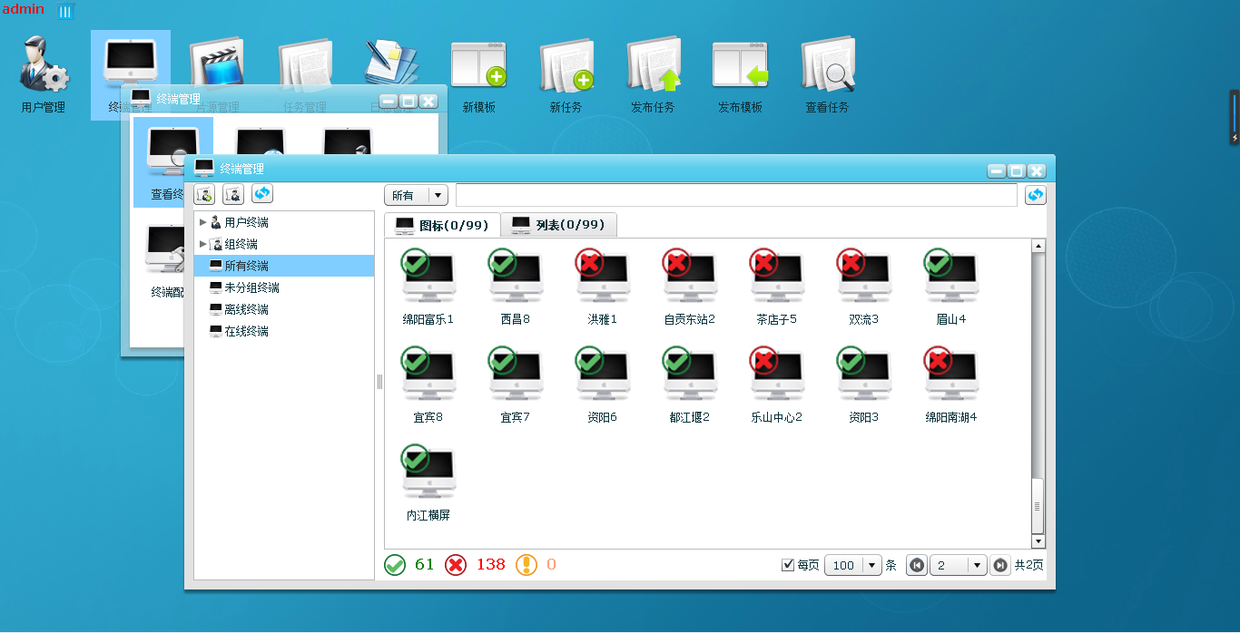The width and height of the screenshot is (1240, 633).
Task: Click the refresh icon in left toolbar
Action: 262,193
